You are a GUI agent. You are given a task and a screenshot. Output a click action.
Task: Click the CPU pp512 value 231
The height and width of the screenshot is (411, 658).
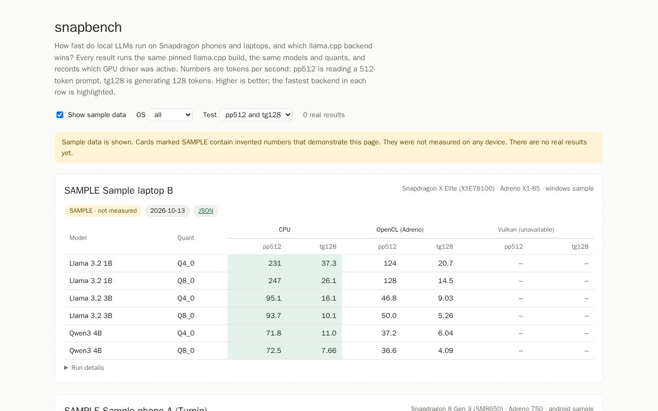click(275, 264)
